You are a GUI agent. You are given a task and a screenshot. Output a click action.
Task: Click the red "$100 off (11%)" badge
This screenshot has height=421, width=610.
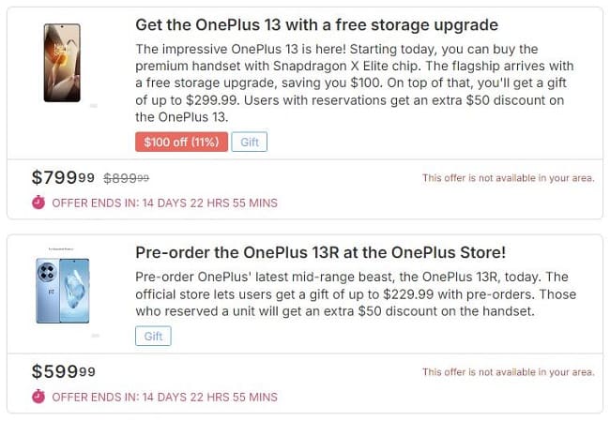pos(180,142)
